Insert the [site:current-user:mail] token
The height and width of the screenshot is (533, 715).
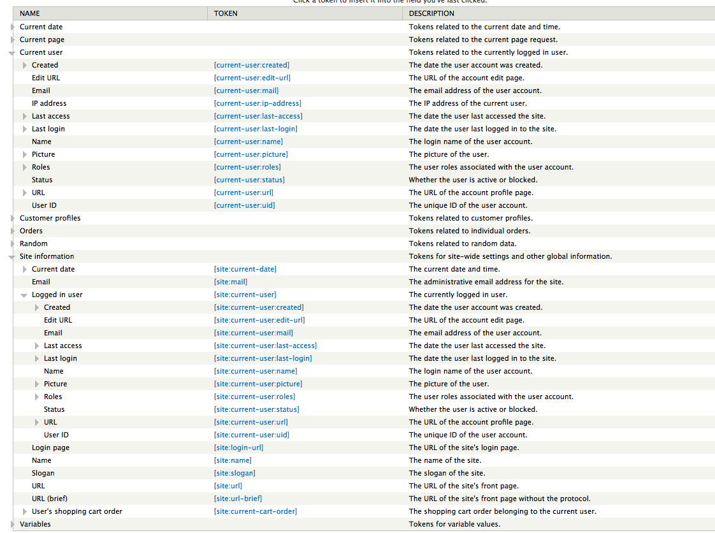click(254, 333)
